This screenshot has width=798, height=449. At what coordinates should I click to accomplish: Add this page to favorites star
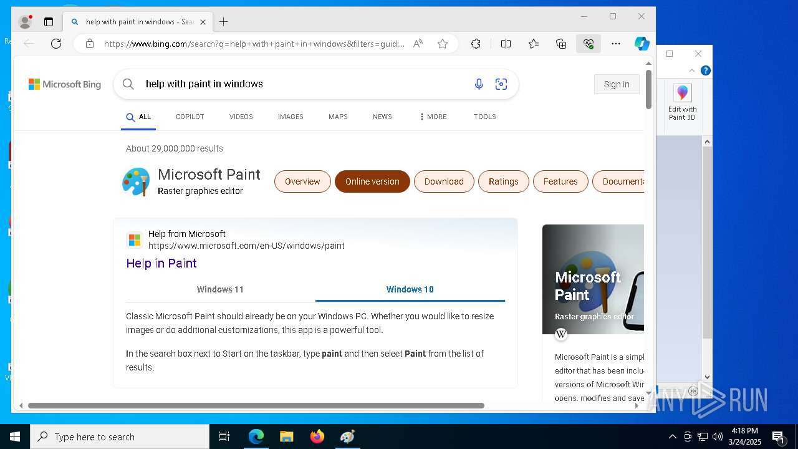coord(443,44)
